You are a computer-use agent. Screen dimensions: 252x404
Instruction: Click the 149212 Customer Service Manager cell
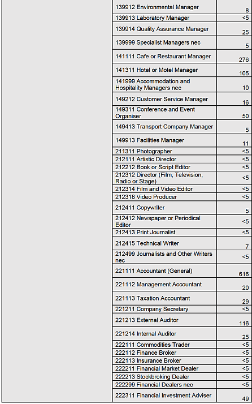coord(164,99)
